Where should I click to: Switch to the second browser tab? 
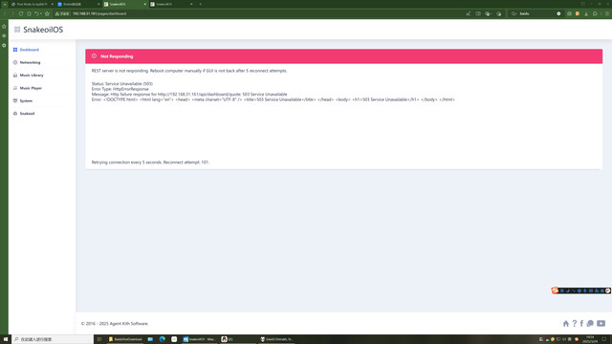[x=78, y=4]
